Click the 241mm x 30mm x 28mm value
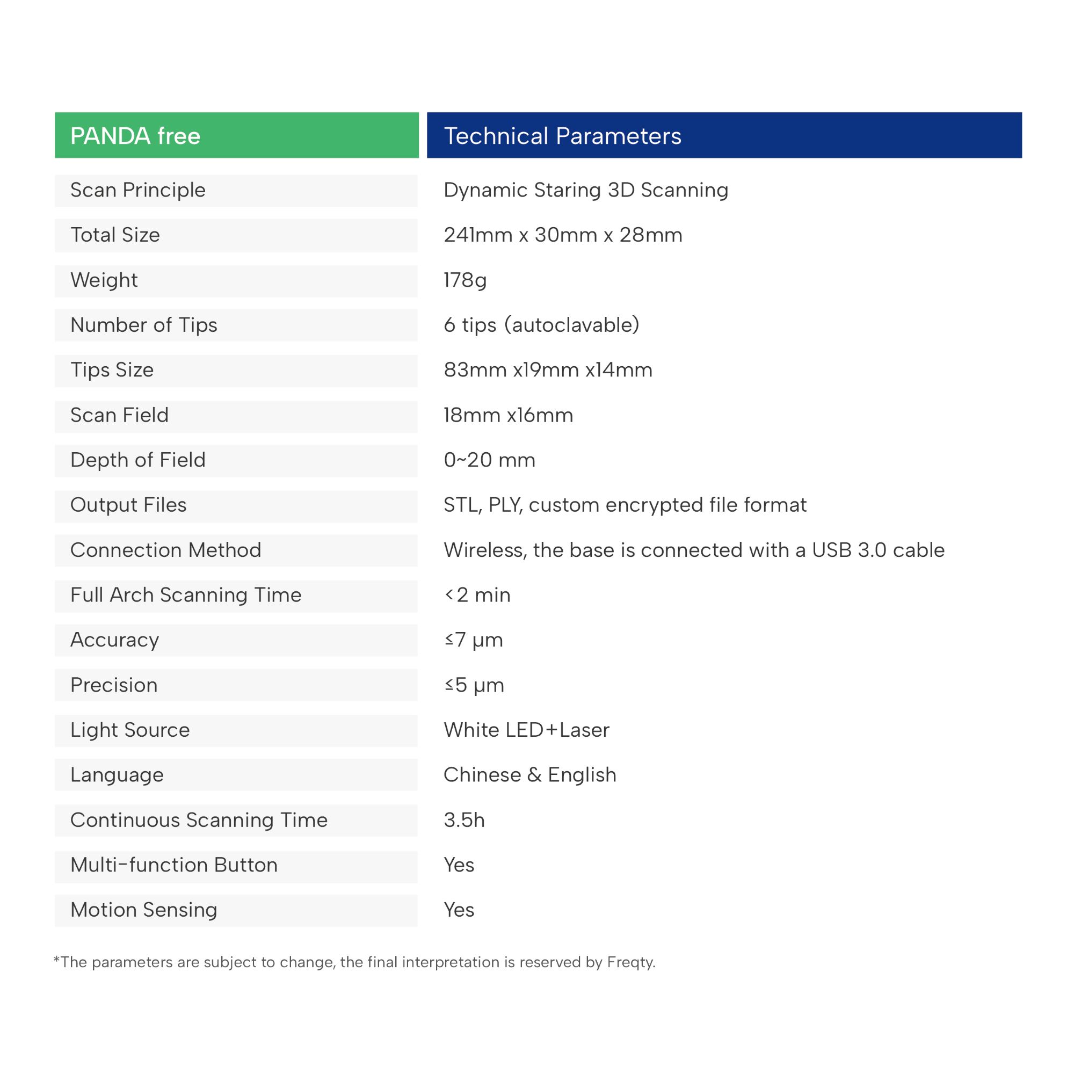1074x1074 pixels. (x=563, y=235)
